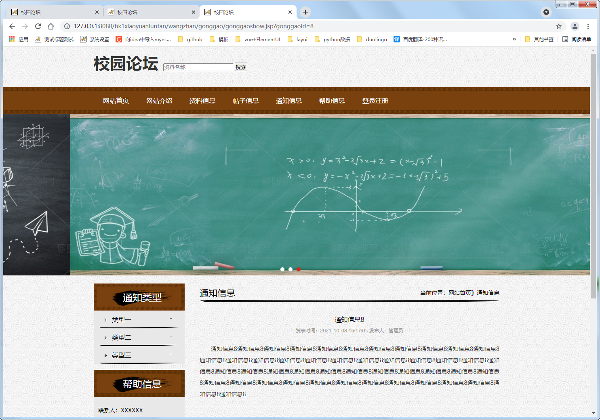Click the 网站首页 breadcrumb link
Viewport: 600px width, 420px height.
460,293
